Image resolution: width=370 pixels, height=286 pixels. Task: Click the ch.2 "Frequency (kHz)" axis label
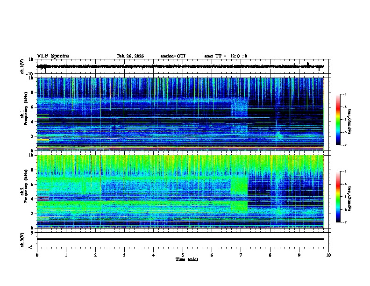pyautogui.click(x=26, y=186)
